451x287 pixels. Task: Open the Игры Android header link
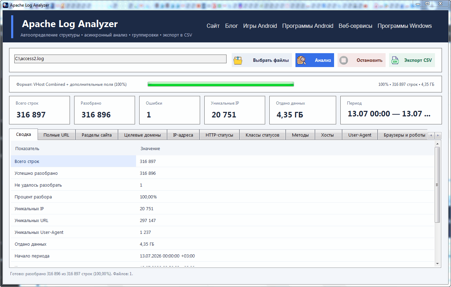[x=260, y=26]
